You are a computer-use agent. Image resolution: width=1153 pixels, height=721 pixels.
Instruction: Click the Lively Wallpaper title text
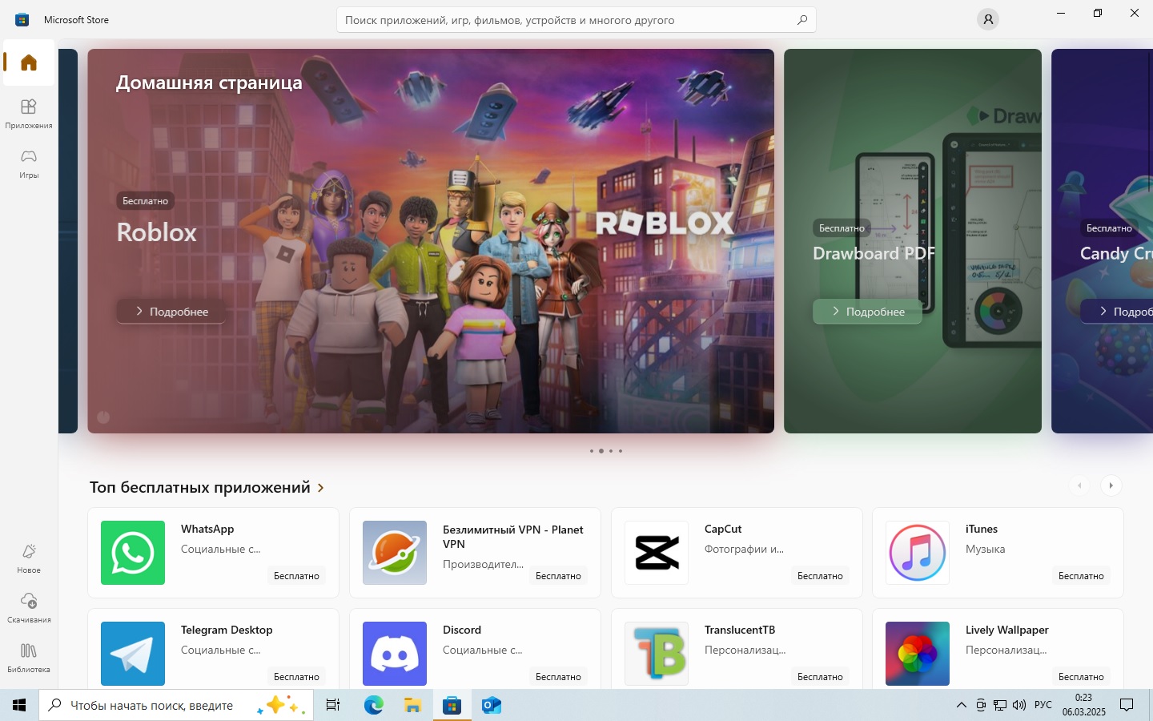point(1006,630)
